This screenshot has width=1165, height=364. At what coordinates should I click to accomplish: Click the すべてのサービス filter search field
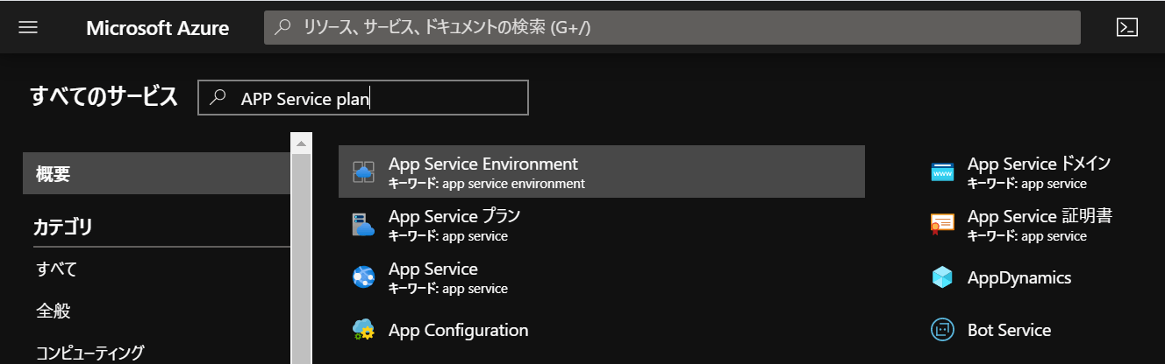[x=363, y=98]
